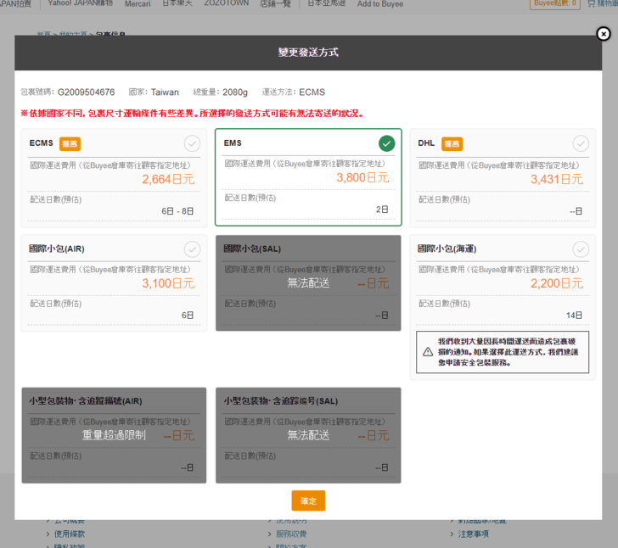618x548 pixels.
Task: Choose 國際小包(AIR) checkmark circle
Action: (x=192, y=249)
